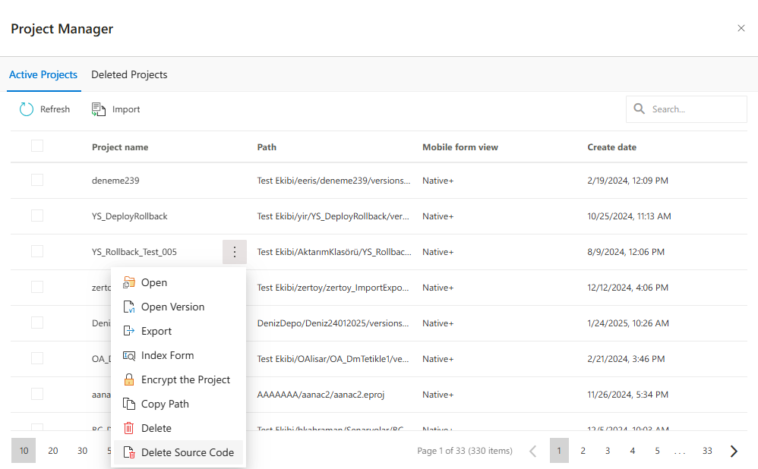Select Export in the context menu
The height and width of the screenshot is (469, 758).
click(177, 331)
